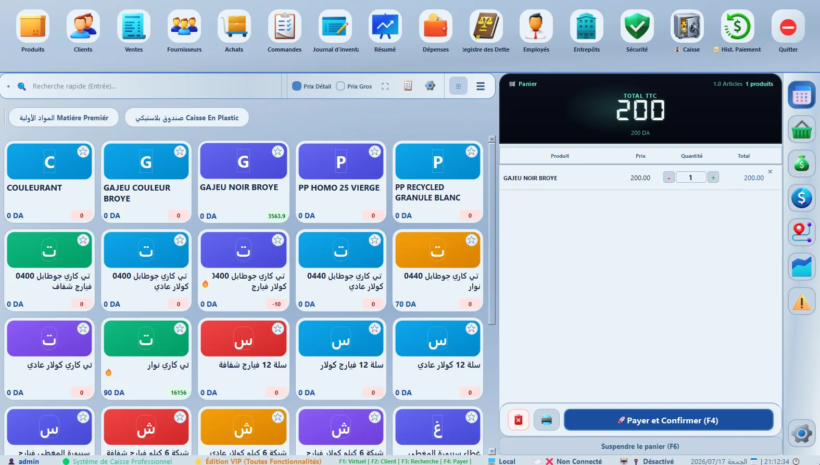Toggle favorite star on GAJEU COULEUR BROYE
Screen dimensions: 820x465
tap(180, 152)
